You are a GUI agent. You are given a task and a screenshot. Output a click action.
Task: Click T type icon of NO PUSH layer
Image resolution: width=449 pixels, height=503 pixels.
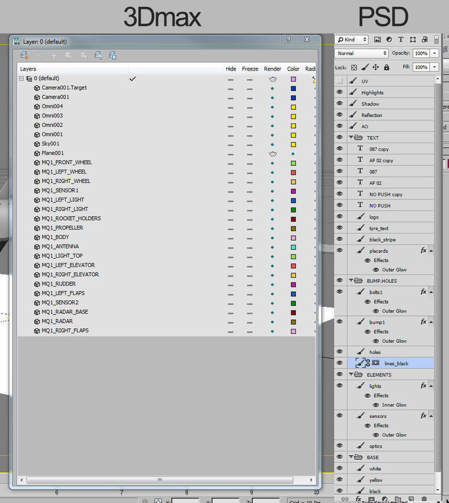pyautogui.click(x=360, y=205)
